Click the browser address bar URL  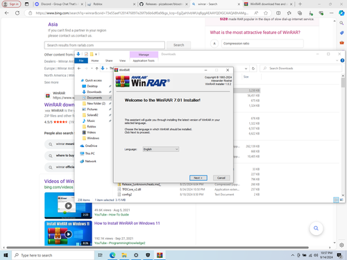[x=142, y=13]
